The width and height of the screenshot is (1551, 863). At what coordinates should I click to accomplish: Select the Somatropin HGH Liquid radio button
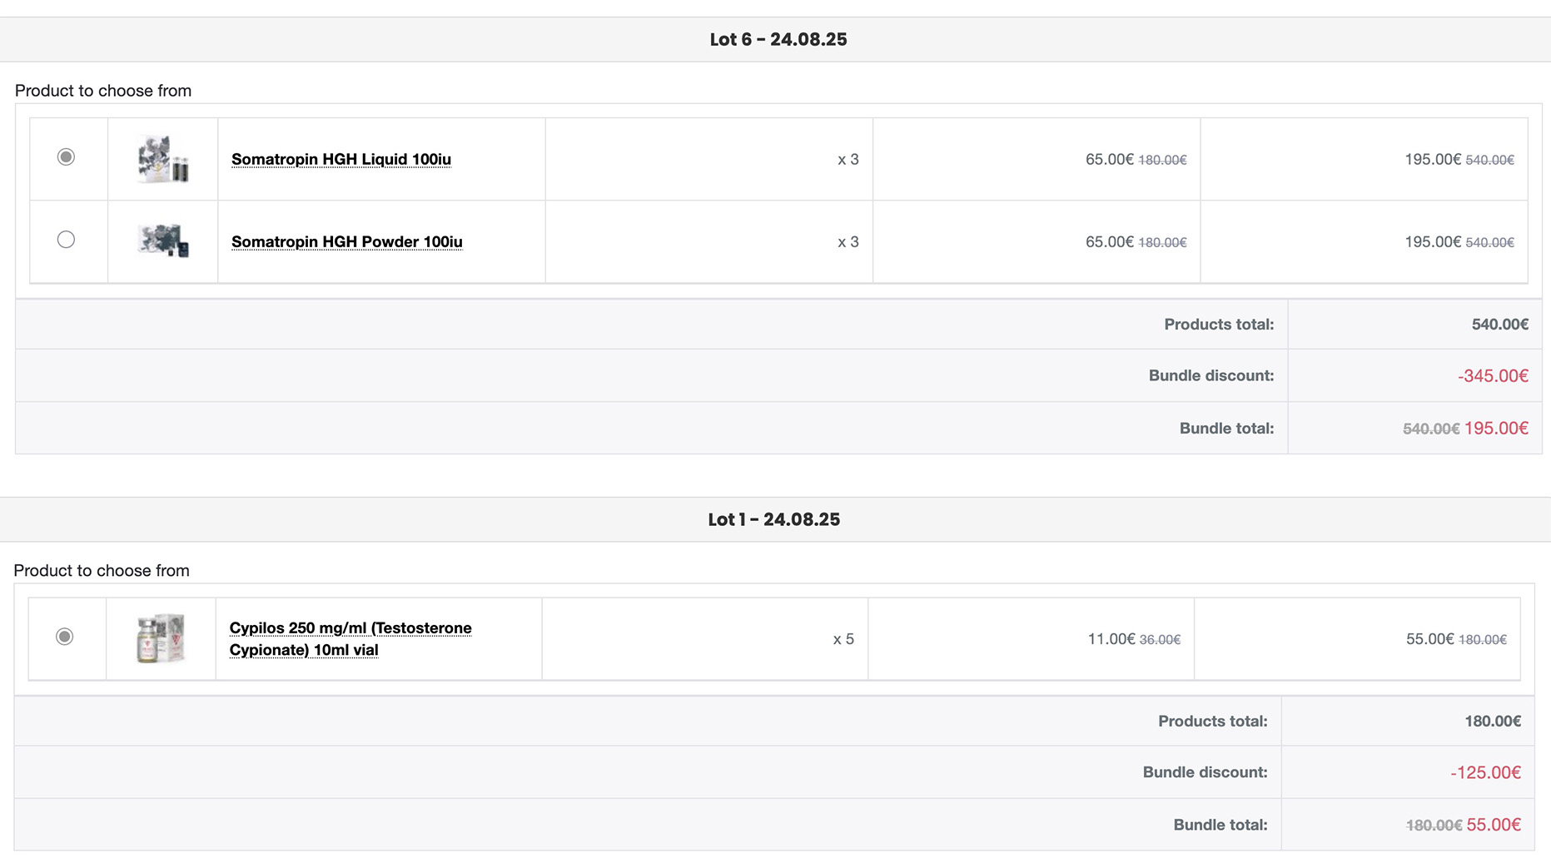66,157
